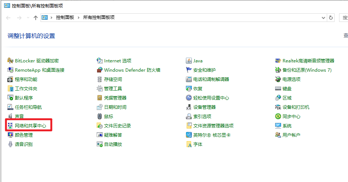Viewport: 348px width, 182px height.
Task: Click the 字体 icon
Action: coord(189,144)
